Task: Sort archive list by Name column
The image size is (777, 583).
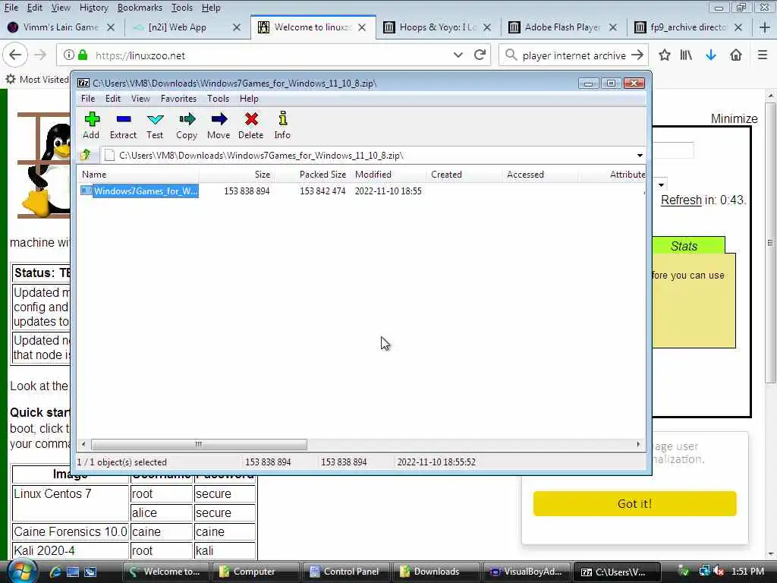Action: pyautogui.click(x=138, y=175)
